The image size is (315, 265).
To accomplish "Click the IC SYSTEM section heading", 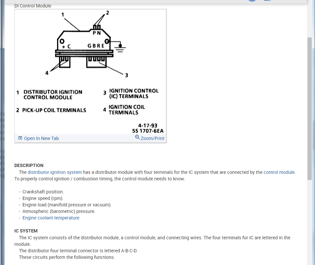I will [x=26, y=231].
